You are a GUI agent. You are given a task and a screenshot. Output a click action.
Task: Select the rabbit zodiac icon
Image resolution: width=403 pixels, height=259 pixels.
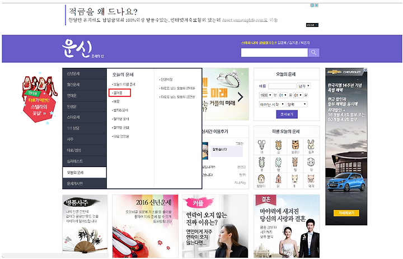[311, 145]
